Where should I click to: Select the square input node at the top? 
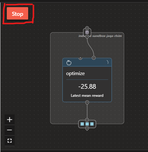coord(87,32)
